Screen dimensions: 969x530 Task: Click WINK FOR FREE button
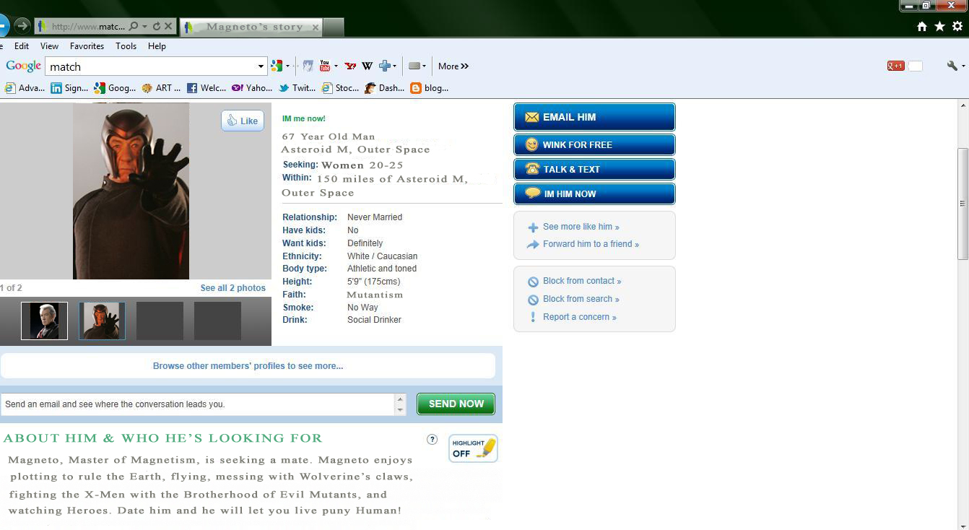pyautogui.click(x=594, y=144)
